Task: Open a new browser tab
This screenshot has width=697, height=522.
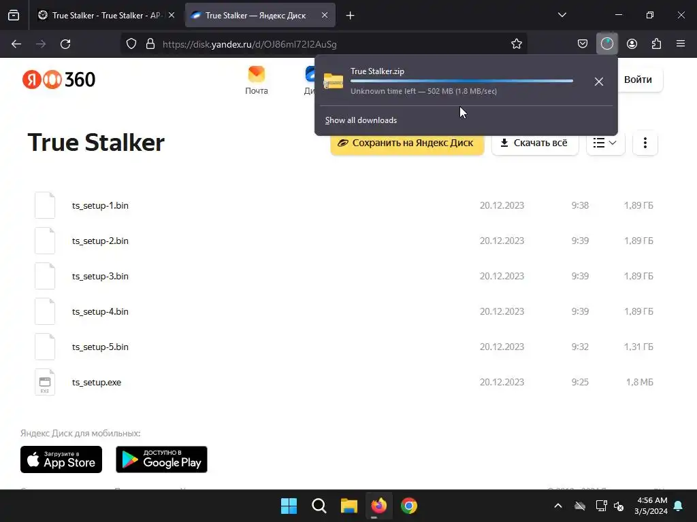Action: [351, 16]
